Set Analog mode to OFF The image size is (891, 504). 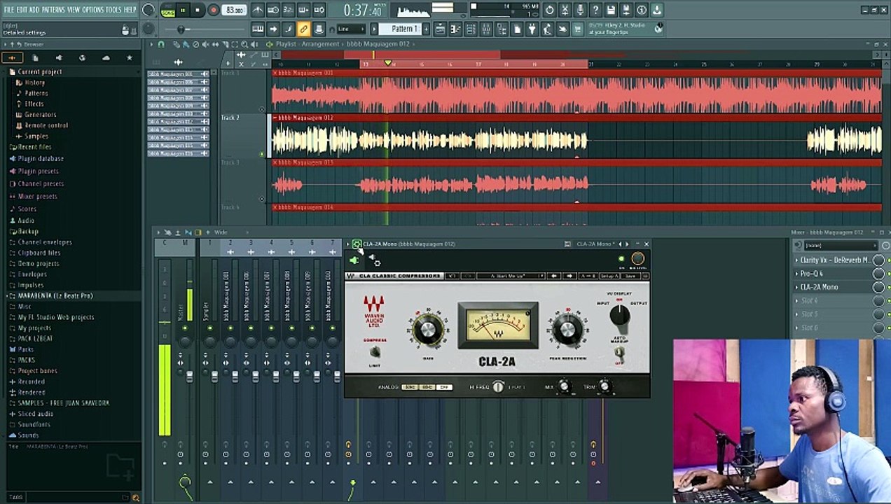click(444, 387)
